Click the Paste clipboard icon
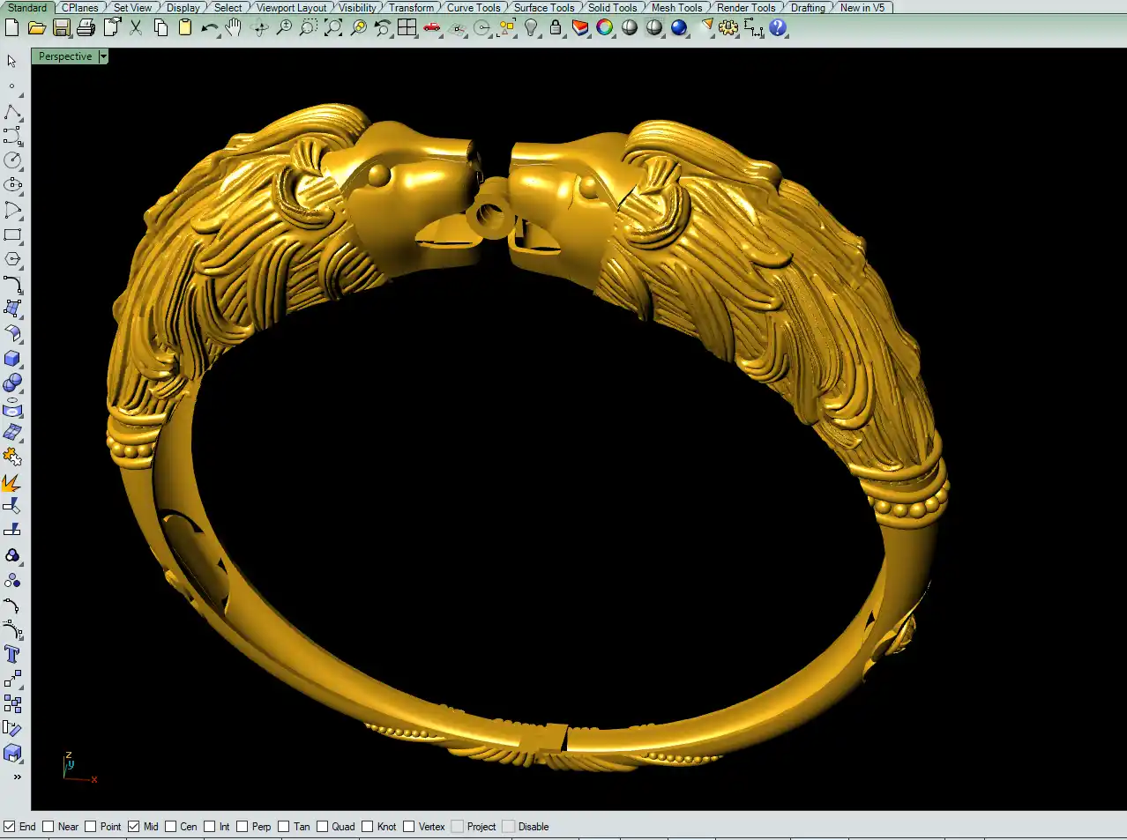Viewport: 1127px width, 840px height. (185, 27)
